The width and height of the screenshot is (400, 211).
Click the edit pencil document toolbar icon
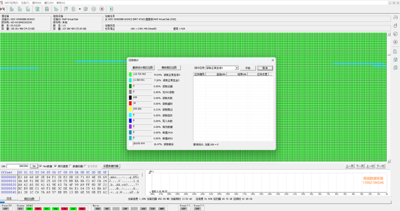[37, 9]
